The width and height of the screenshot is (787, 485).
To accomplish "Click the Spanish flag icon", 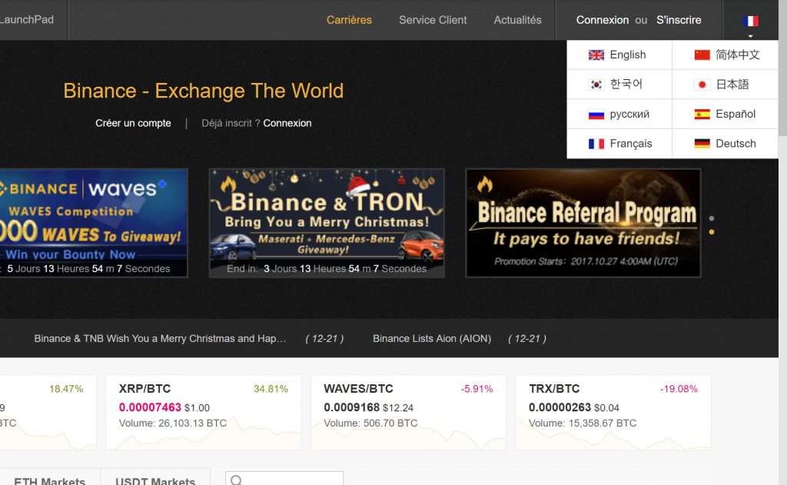I will (x=702, y=115).
